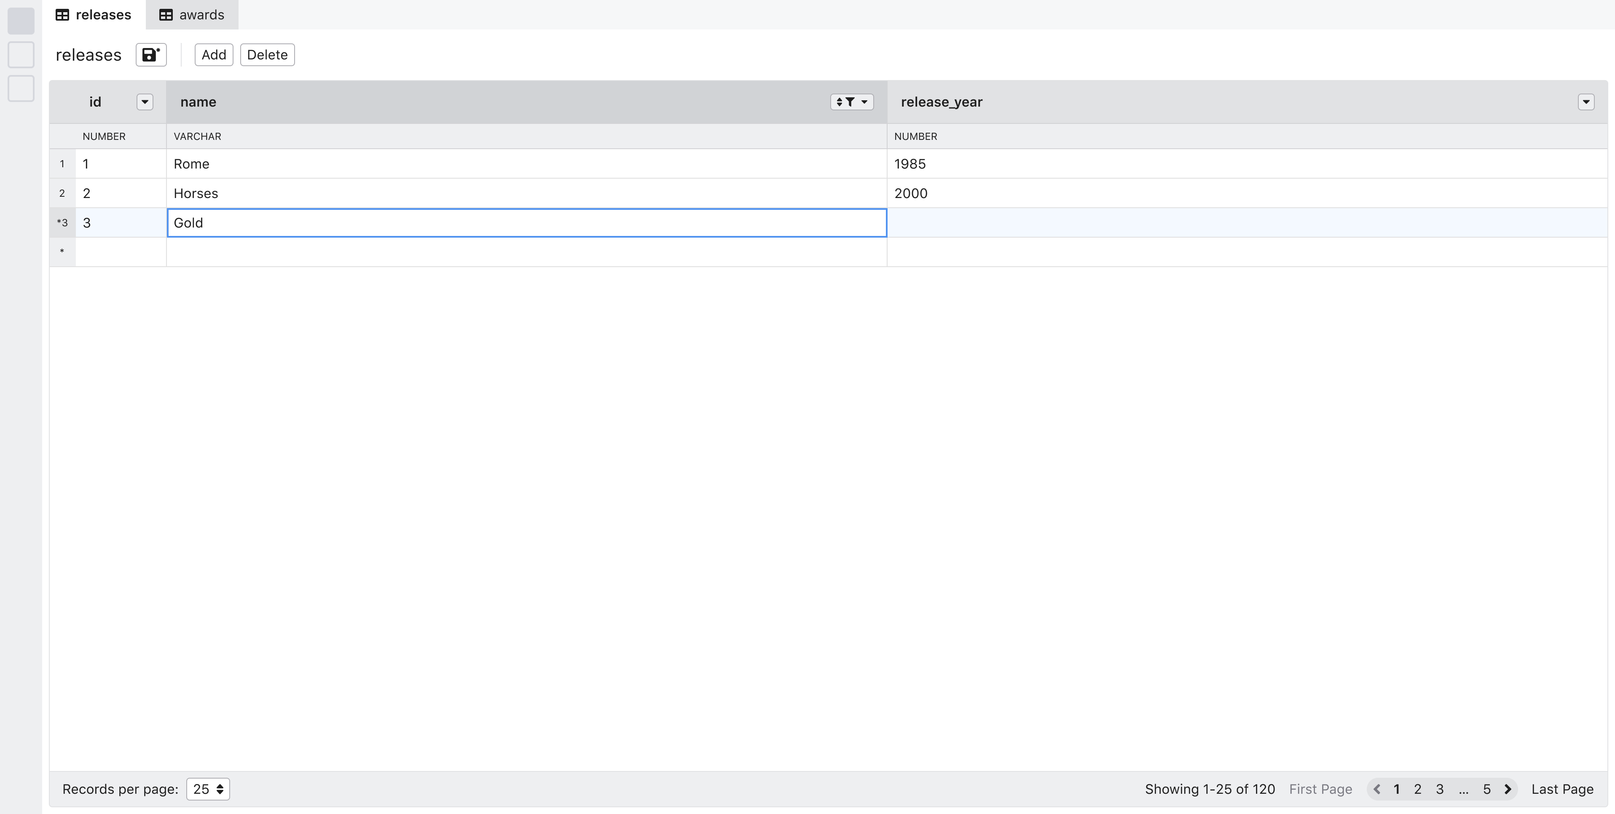
Task: Select the cell reading Horses
Action: click(527, 193)
